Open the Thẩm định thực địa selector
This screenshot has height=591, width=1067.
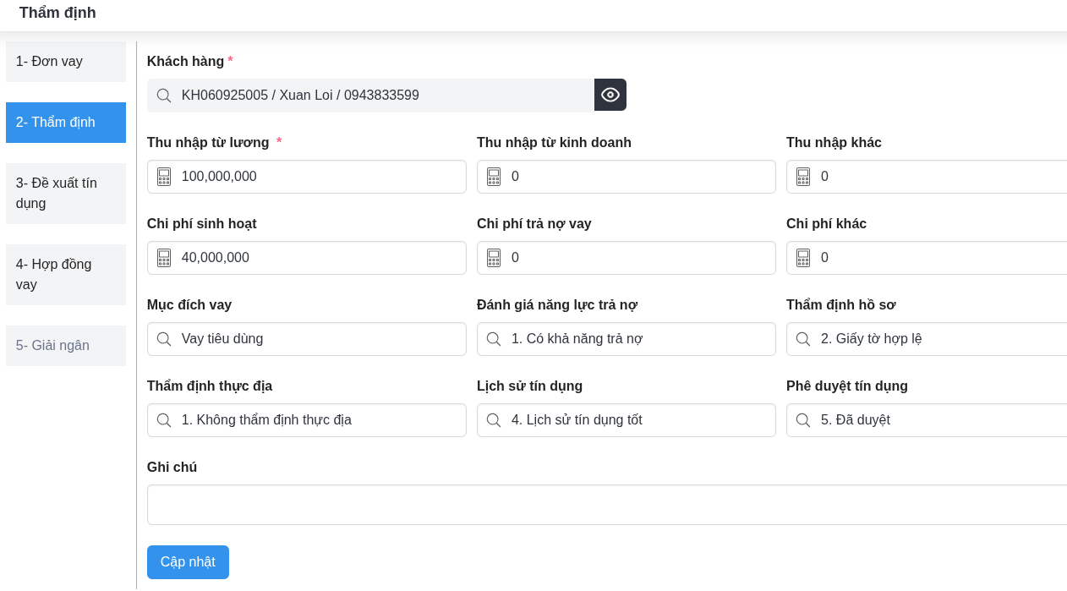306,420
